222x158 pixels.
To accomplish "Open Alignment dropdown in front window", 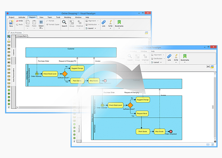I will [158, 55].
